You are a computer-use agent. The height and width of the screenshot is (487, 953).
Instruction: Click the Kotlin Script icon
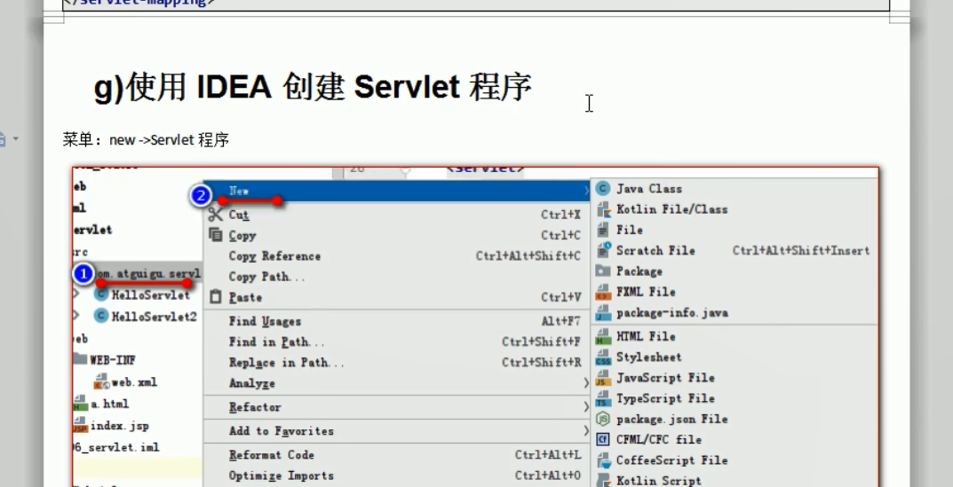(603, 480)
